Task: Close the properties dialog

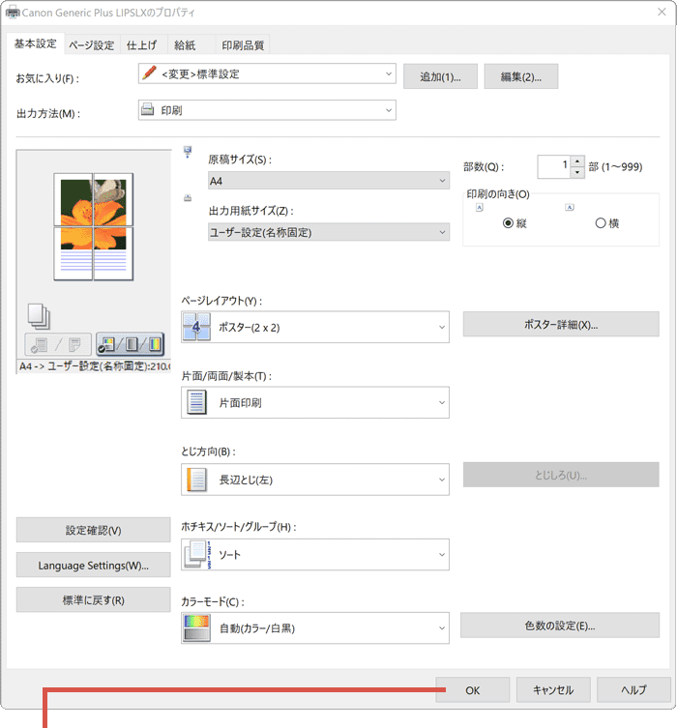Action: click(662, 12)
